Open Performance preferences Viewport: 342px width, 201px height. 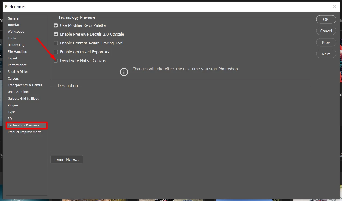click(17, 65)
